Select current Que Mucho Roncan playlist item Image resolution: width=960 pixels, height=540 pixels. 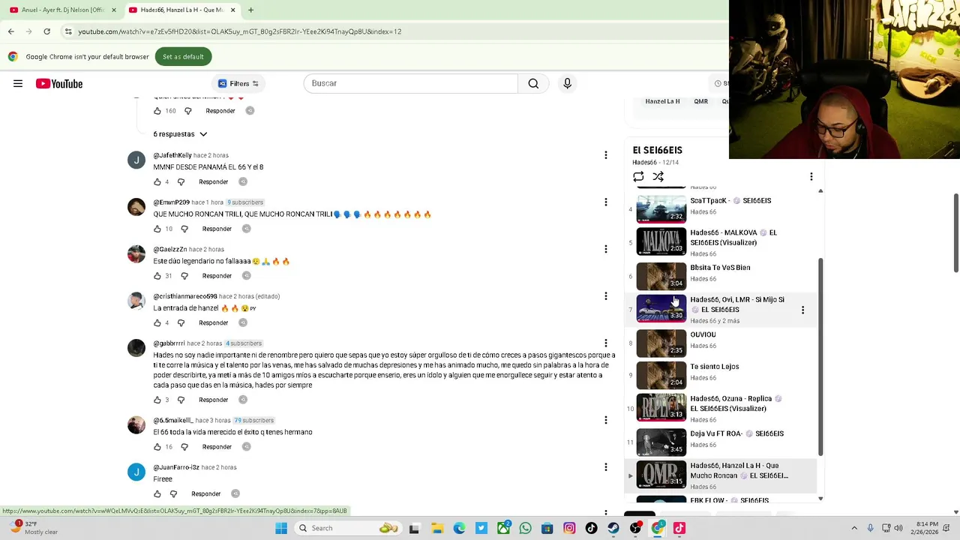pyautogui.click(x=720, y=475)
